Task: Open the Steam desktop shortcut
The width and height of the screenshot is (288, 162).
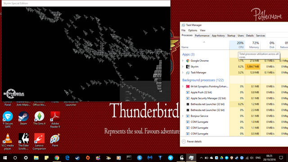Action: [x=23, y=118]
